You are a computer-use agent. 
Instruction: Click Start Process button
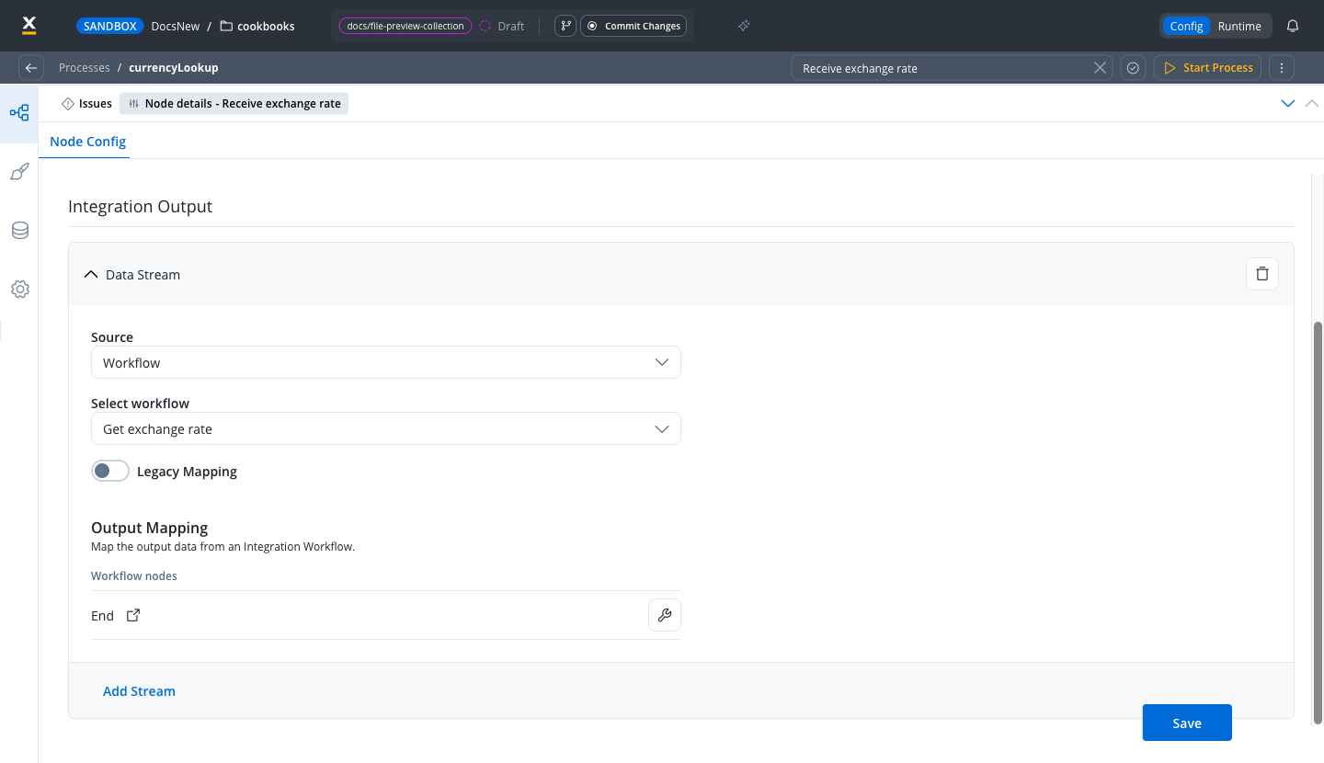1208,68
